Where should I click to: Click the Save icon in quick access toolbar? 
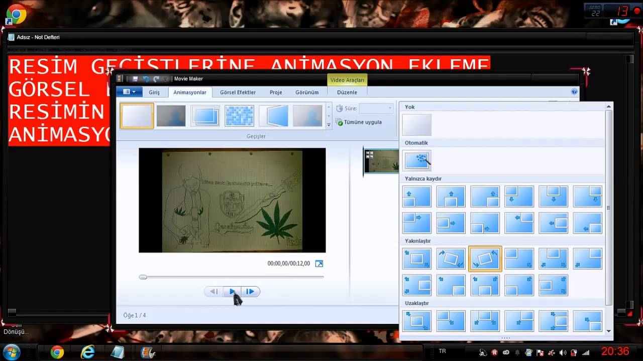[x=135, y=79]
